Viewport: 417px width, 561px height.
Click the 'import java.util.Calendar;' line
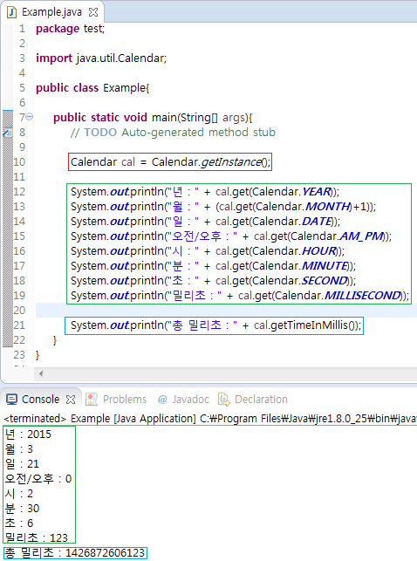click(x=101, y=58)
